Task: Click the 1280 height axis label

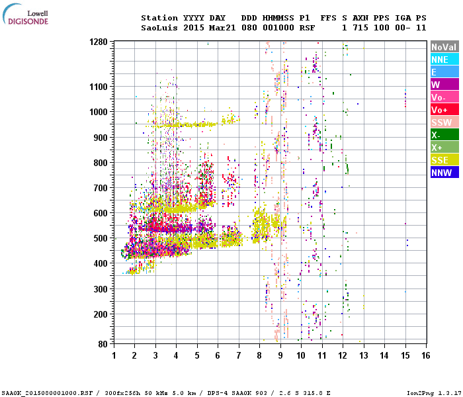Action: [x=99, y=42]
